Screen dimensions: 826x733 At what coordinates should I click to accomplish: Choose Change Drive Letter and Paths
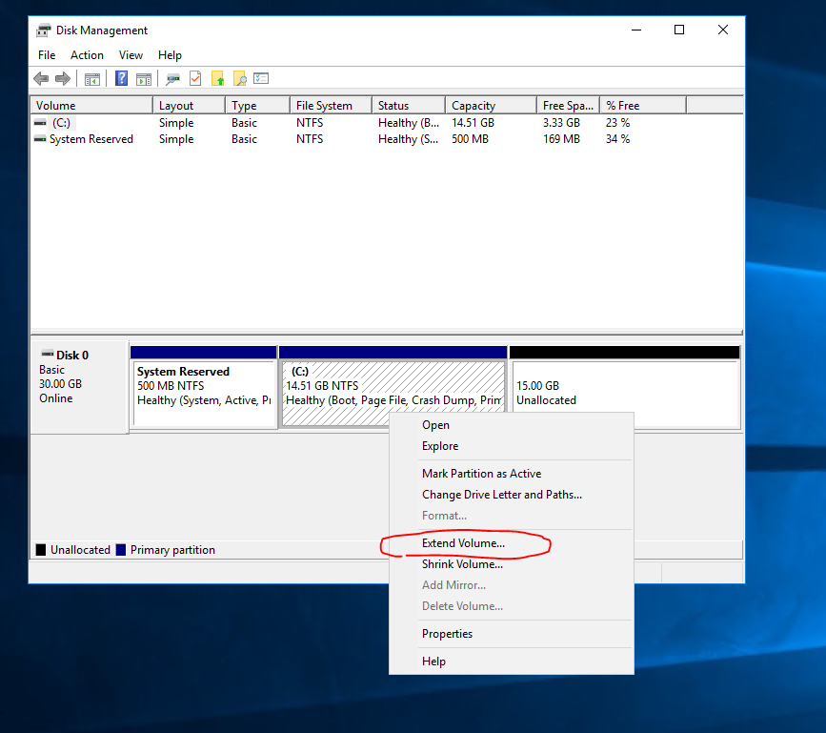click(501, 495)
